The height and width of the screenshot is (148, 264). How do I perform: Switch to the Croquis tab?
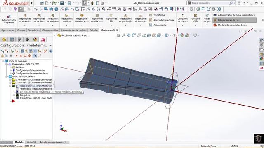[x=21, y=30]
